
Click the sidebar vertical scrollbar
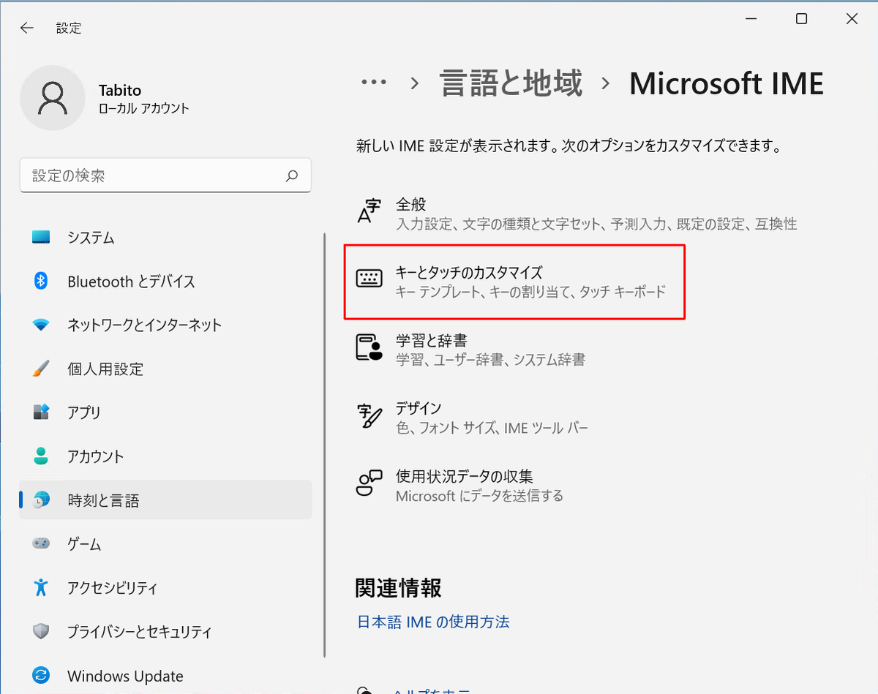tap(324, 446)
